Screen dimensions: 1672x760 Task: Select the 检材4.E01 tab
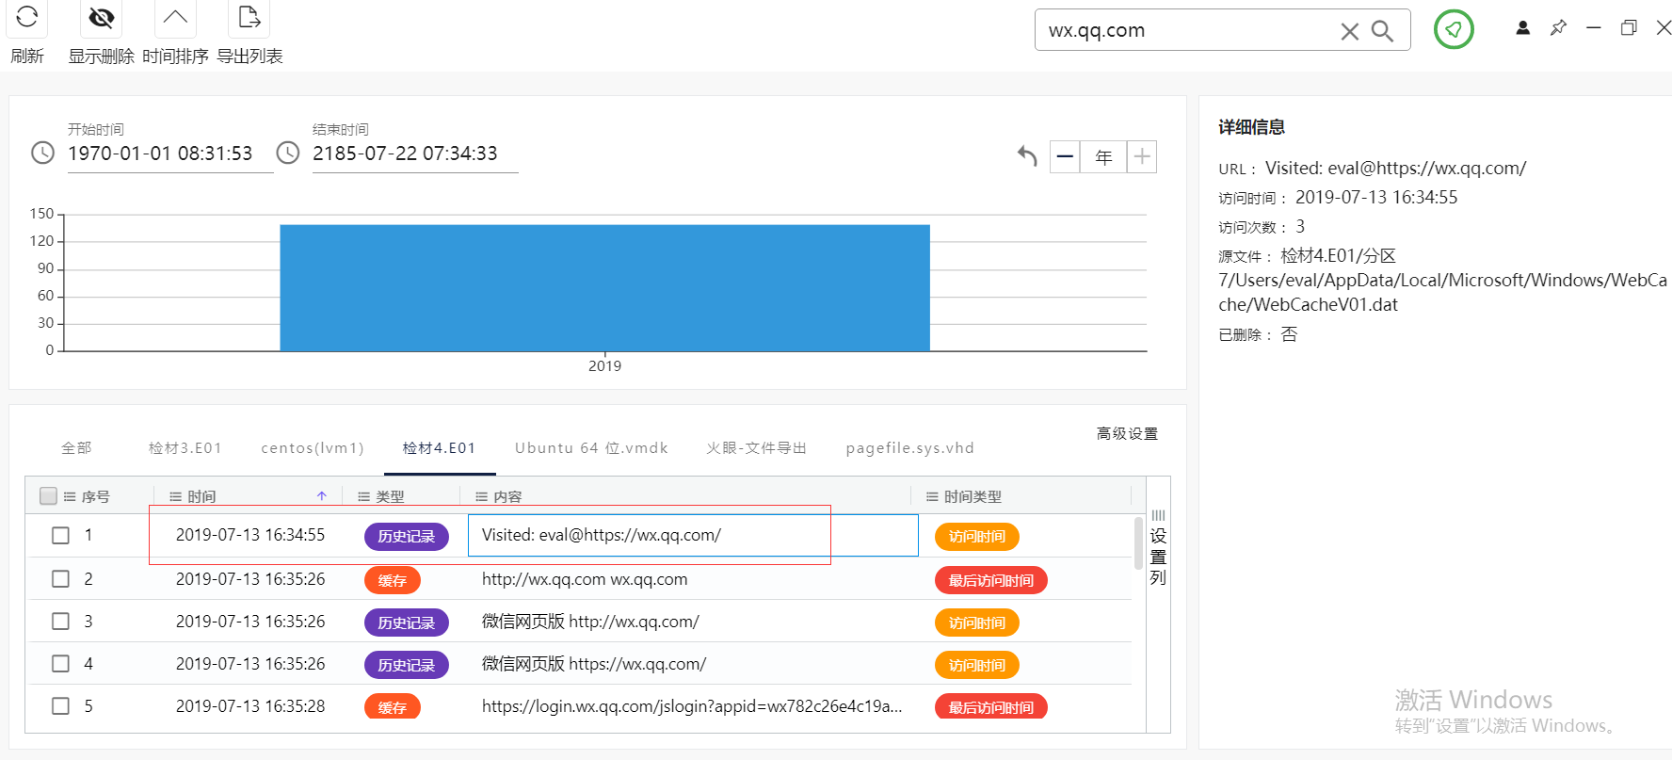(x=439, y=448)
